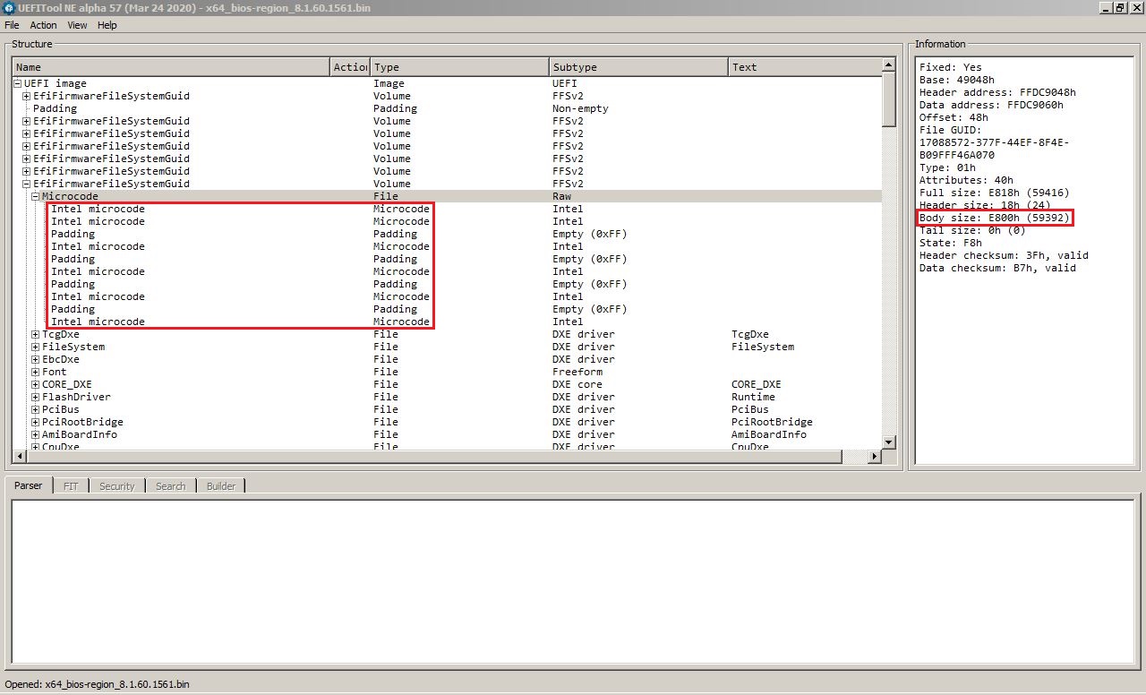Click the Body size line in Information
1146x695 pixels.
pos(994,218)
